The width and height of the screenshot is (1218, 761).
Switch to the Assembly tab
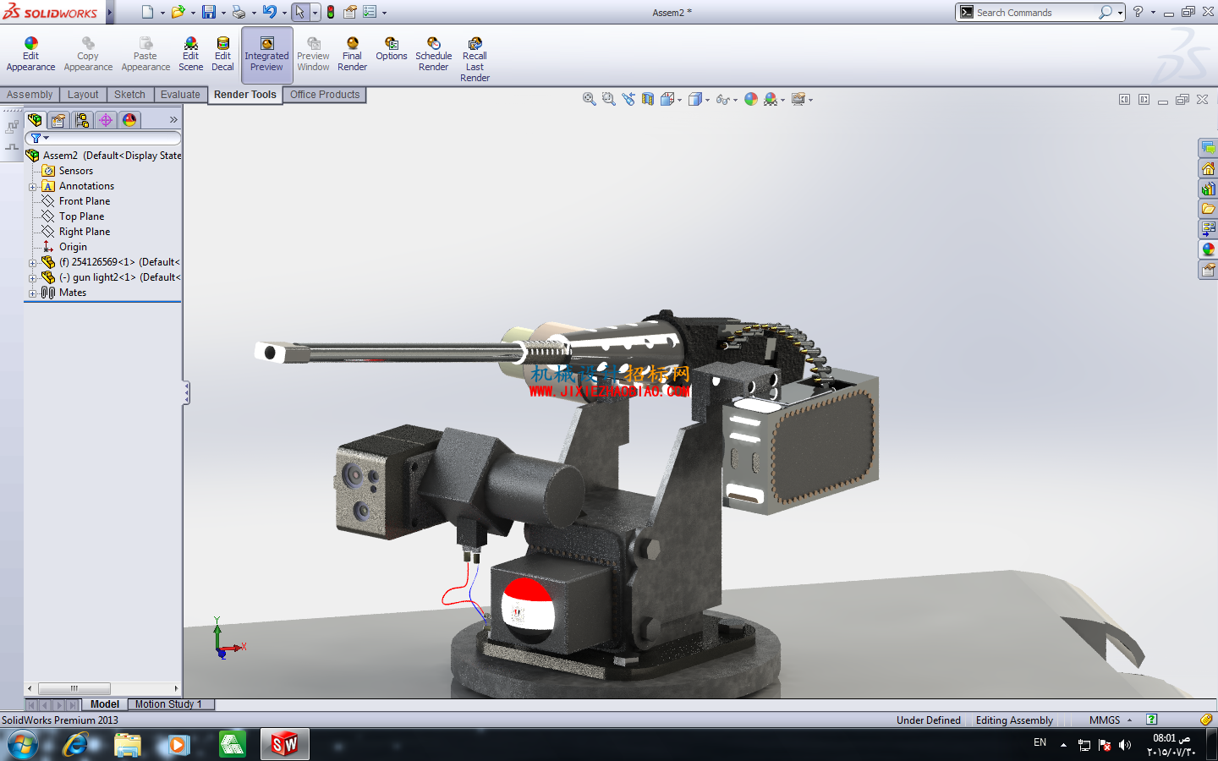pyautogui.click(x=30, y=95)
